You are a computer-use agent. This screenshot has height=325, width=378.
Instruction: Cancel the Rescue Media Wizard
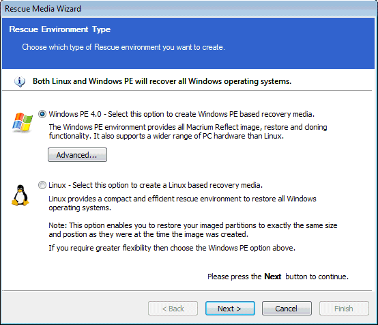click(287, 308)
